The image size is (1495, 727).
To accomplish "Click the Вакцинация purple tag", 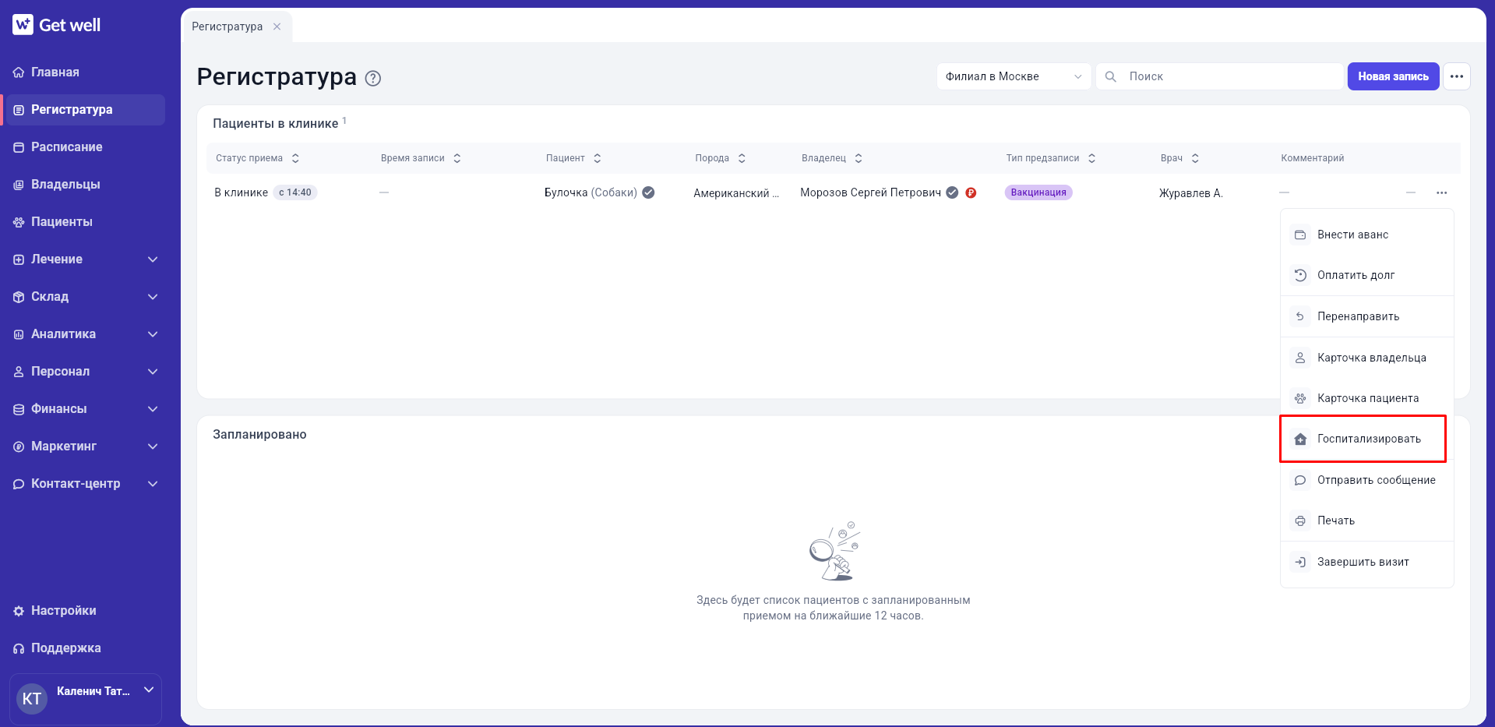I will [1038, 192].
